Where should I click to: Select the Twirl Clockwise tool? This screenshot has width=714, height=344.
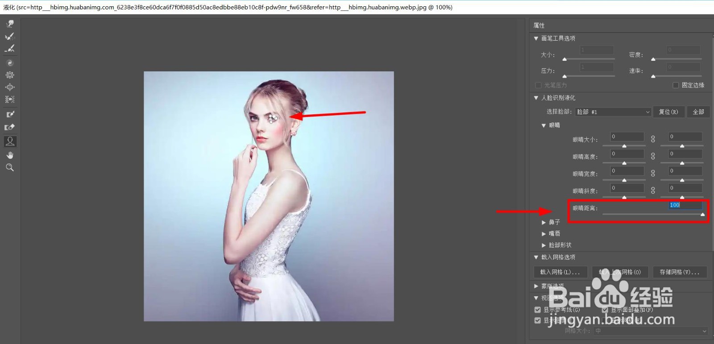(x=10, y=63)
